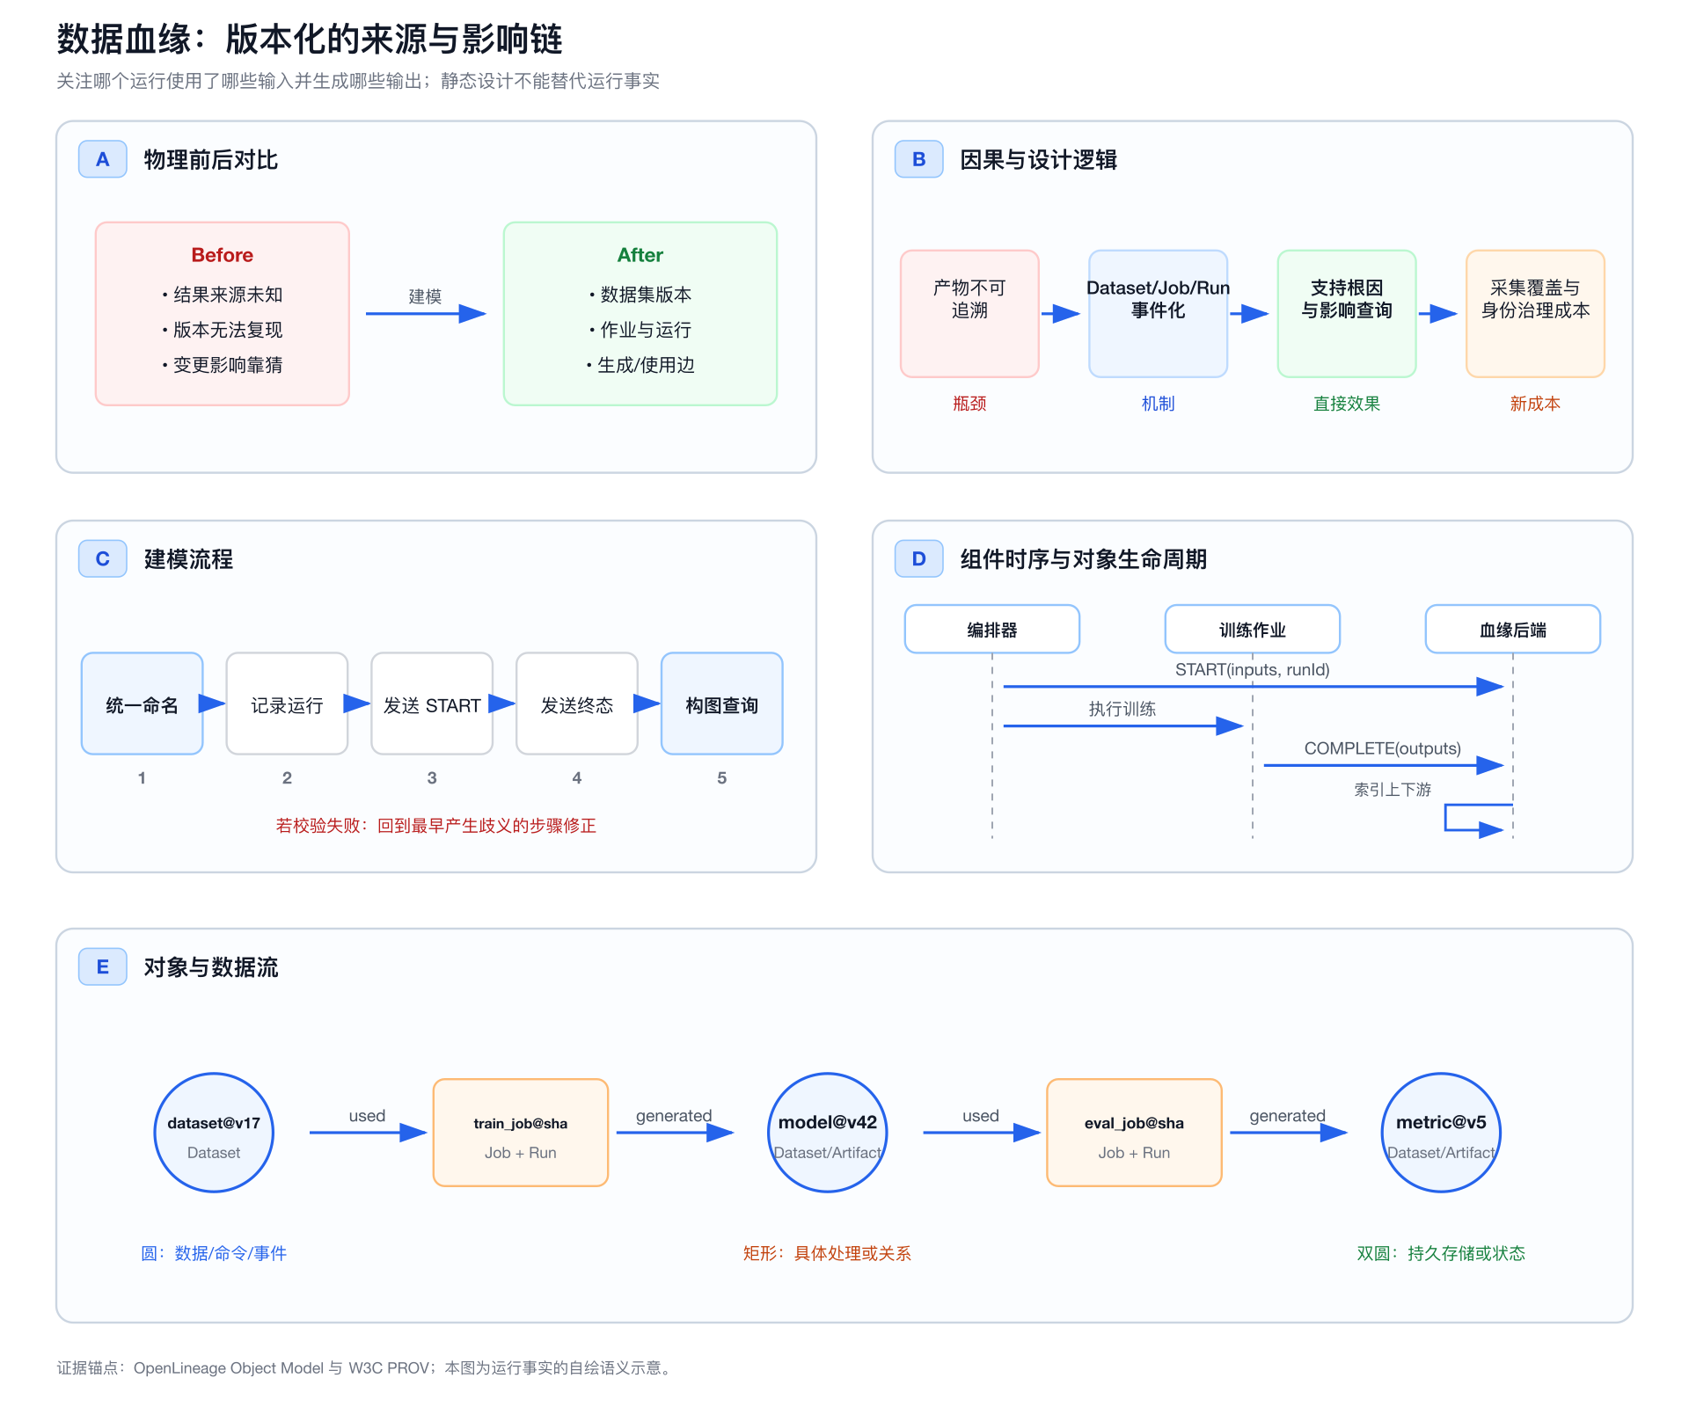Click the section D letter badge
The width and height of the screenshot is (1689, 1407).
(919, 558)
